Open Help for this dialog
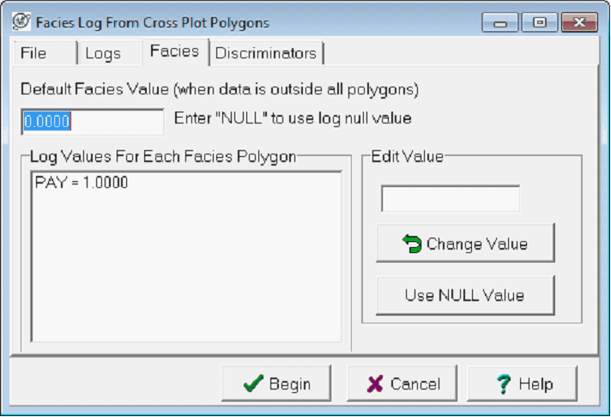 [523, 384]
